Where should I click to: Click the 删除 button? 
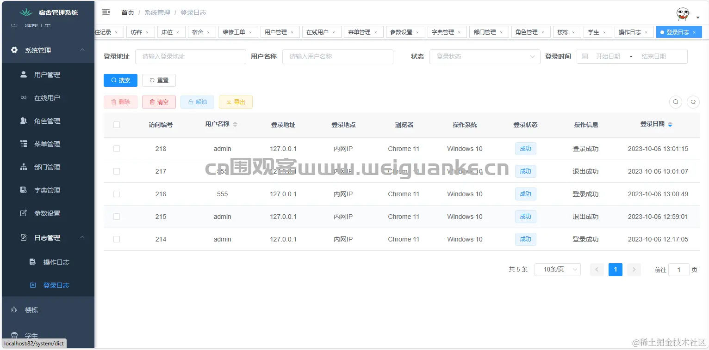(120, 102)
